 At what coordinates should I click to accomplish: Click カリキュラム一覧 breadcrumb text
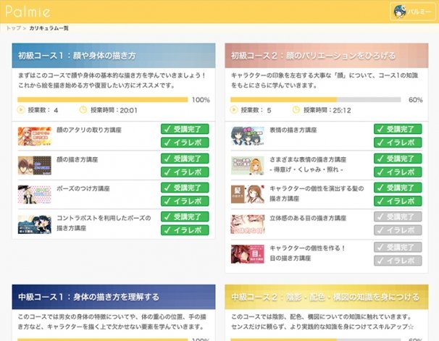49,28
